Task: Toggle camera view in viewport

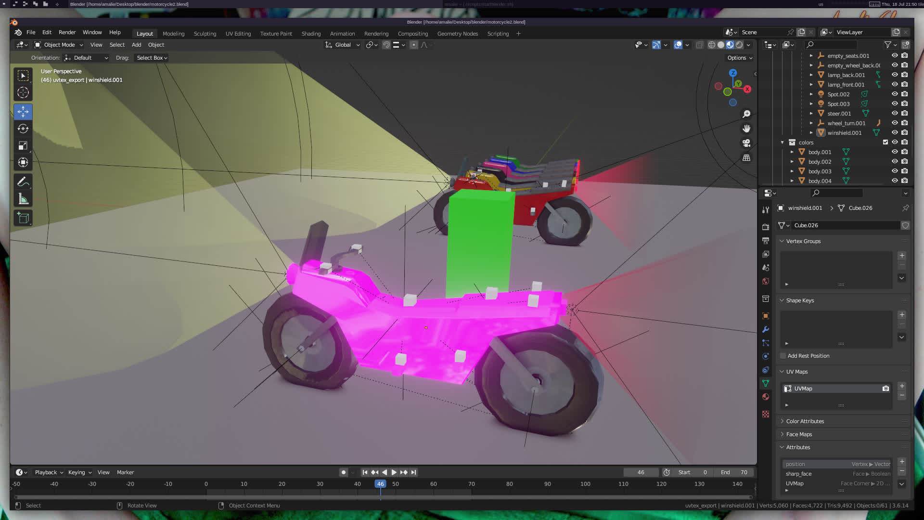Action: point(746,143)
